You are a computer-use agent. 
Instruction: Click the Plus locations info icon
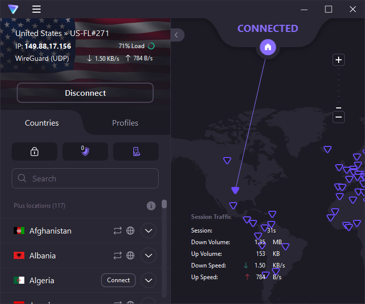coord(151,206)
